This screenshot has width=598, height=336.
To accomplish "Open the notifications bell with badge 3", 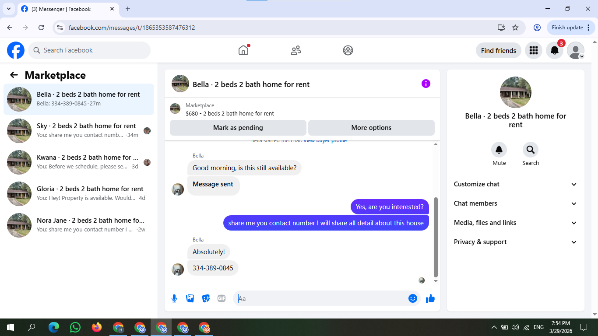I will pos(555,50).
